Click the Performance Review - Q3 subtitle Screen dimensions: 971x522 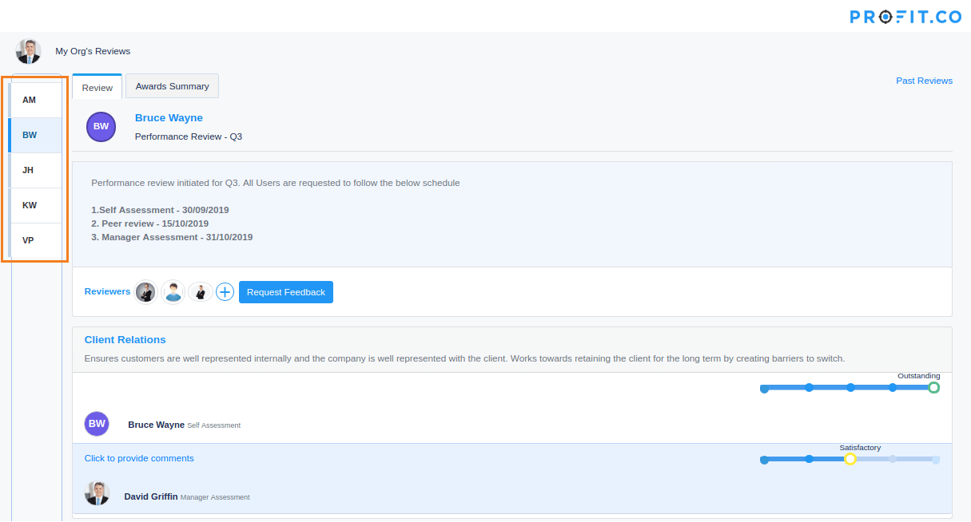[189, 136]
